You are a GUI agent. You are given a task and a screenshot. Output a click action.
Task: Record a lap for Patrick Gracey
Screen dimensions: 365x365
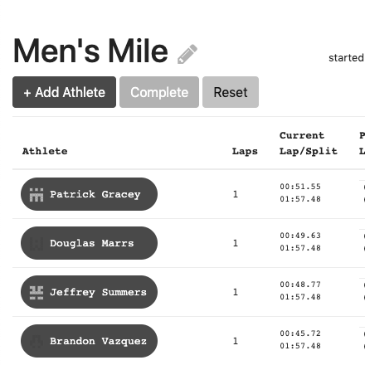(89, 194)
